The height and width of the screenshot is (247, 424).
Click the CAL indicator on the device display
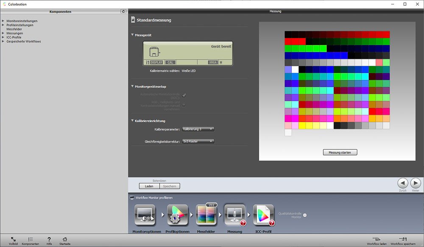170,62
